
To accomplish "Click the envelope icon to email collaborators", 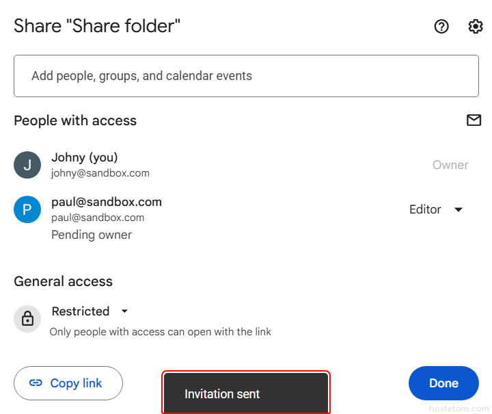I will (x=474, y=120).
